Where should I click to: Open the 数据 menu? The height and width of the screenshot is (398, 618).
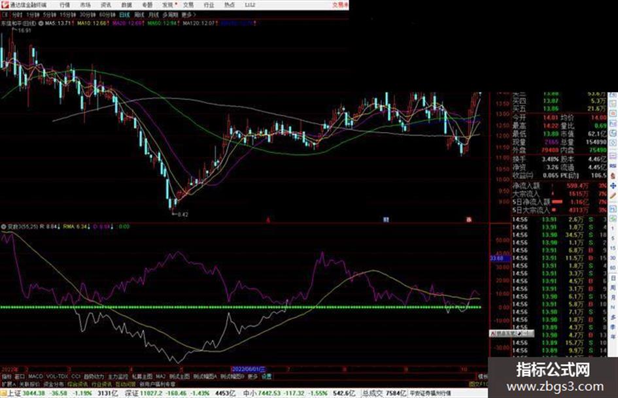(x=126, y=5)
